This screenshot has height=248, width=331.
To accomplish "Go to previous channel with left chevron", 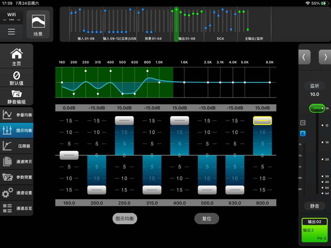I will [x=304, y=57].
